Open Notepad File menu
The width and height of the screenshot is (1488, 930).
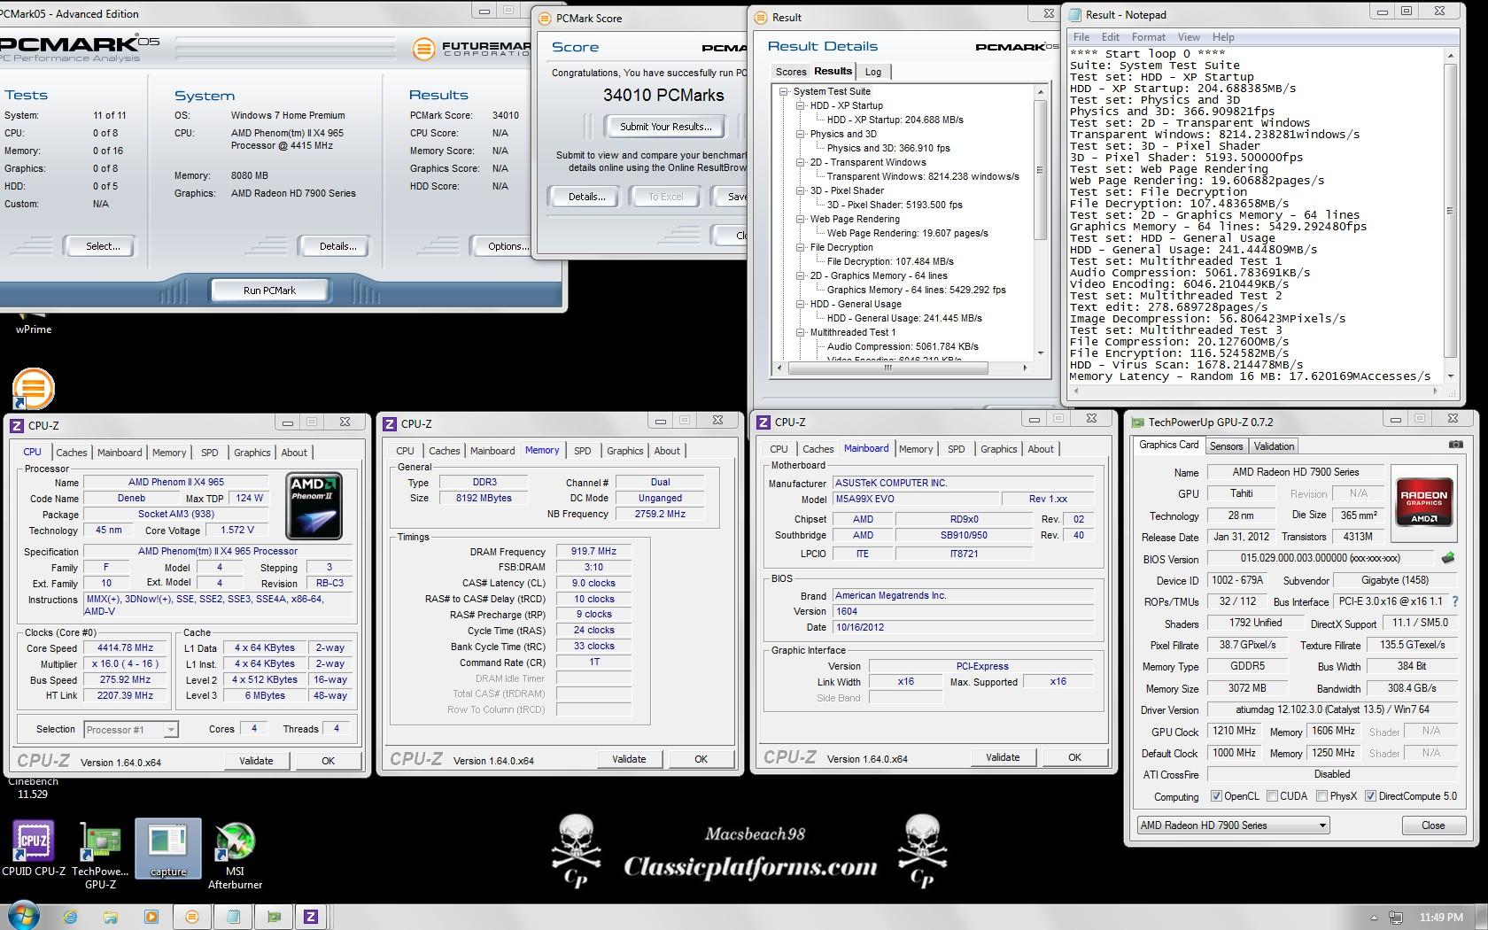tap(1081, 37)
